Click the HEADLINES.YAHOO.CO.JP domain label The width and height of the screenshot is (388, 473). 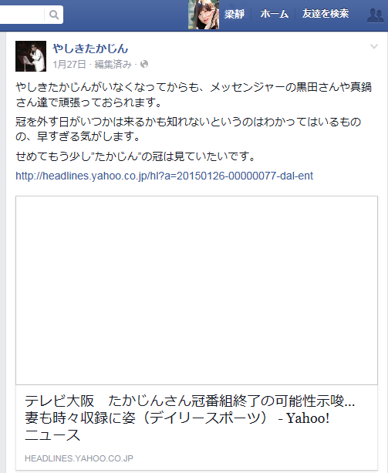[79, 458]
